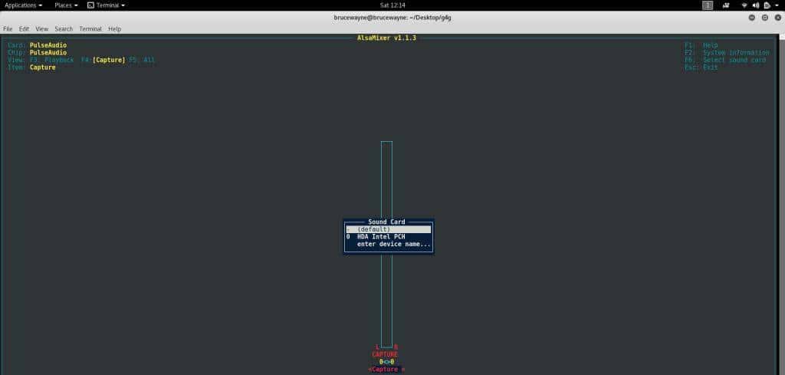785x375 pixels.
Task: Click the Item Capture value
Action: coord(43,67)
